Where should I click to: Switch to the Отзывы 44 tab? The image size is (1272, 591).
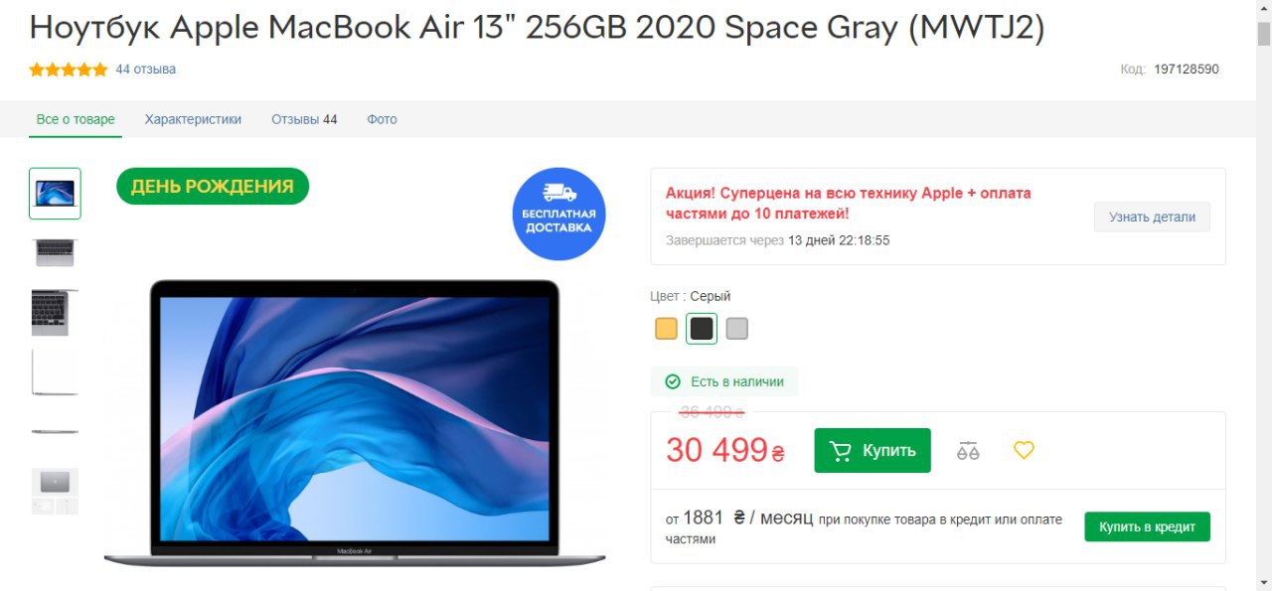pos(304,119)
